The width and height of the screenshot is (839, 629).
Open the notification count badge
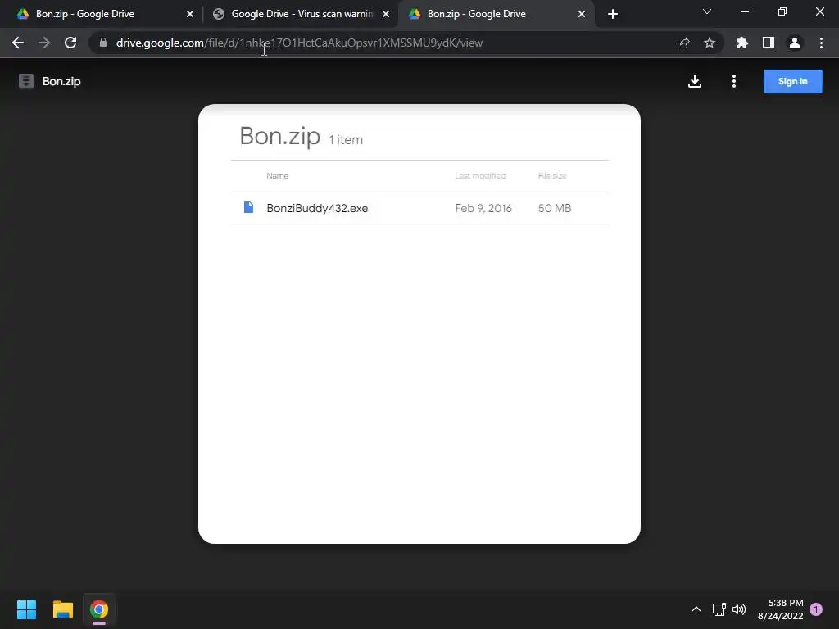click(816, 609)
